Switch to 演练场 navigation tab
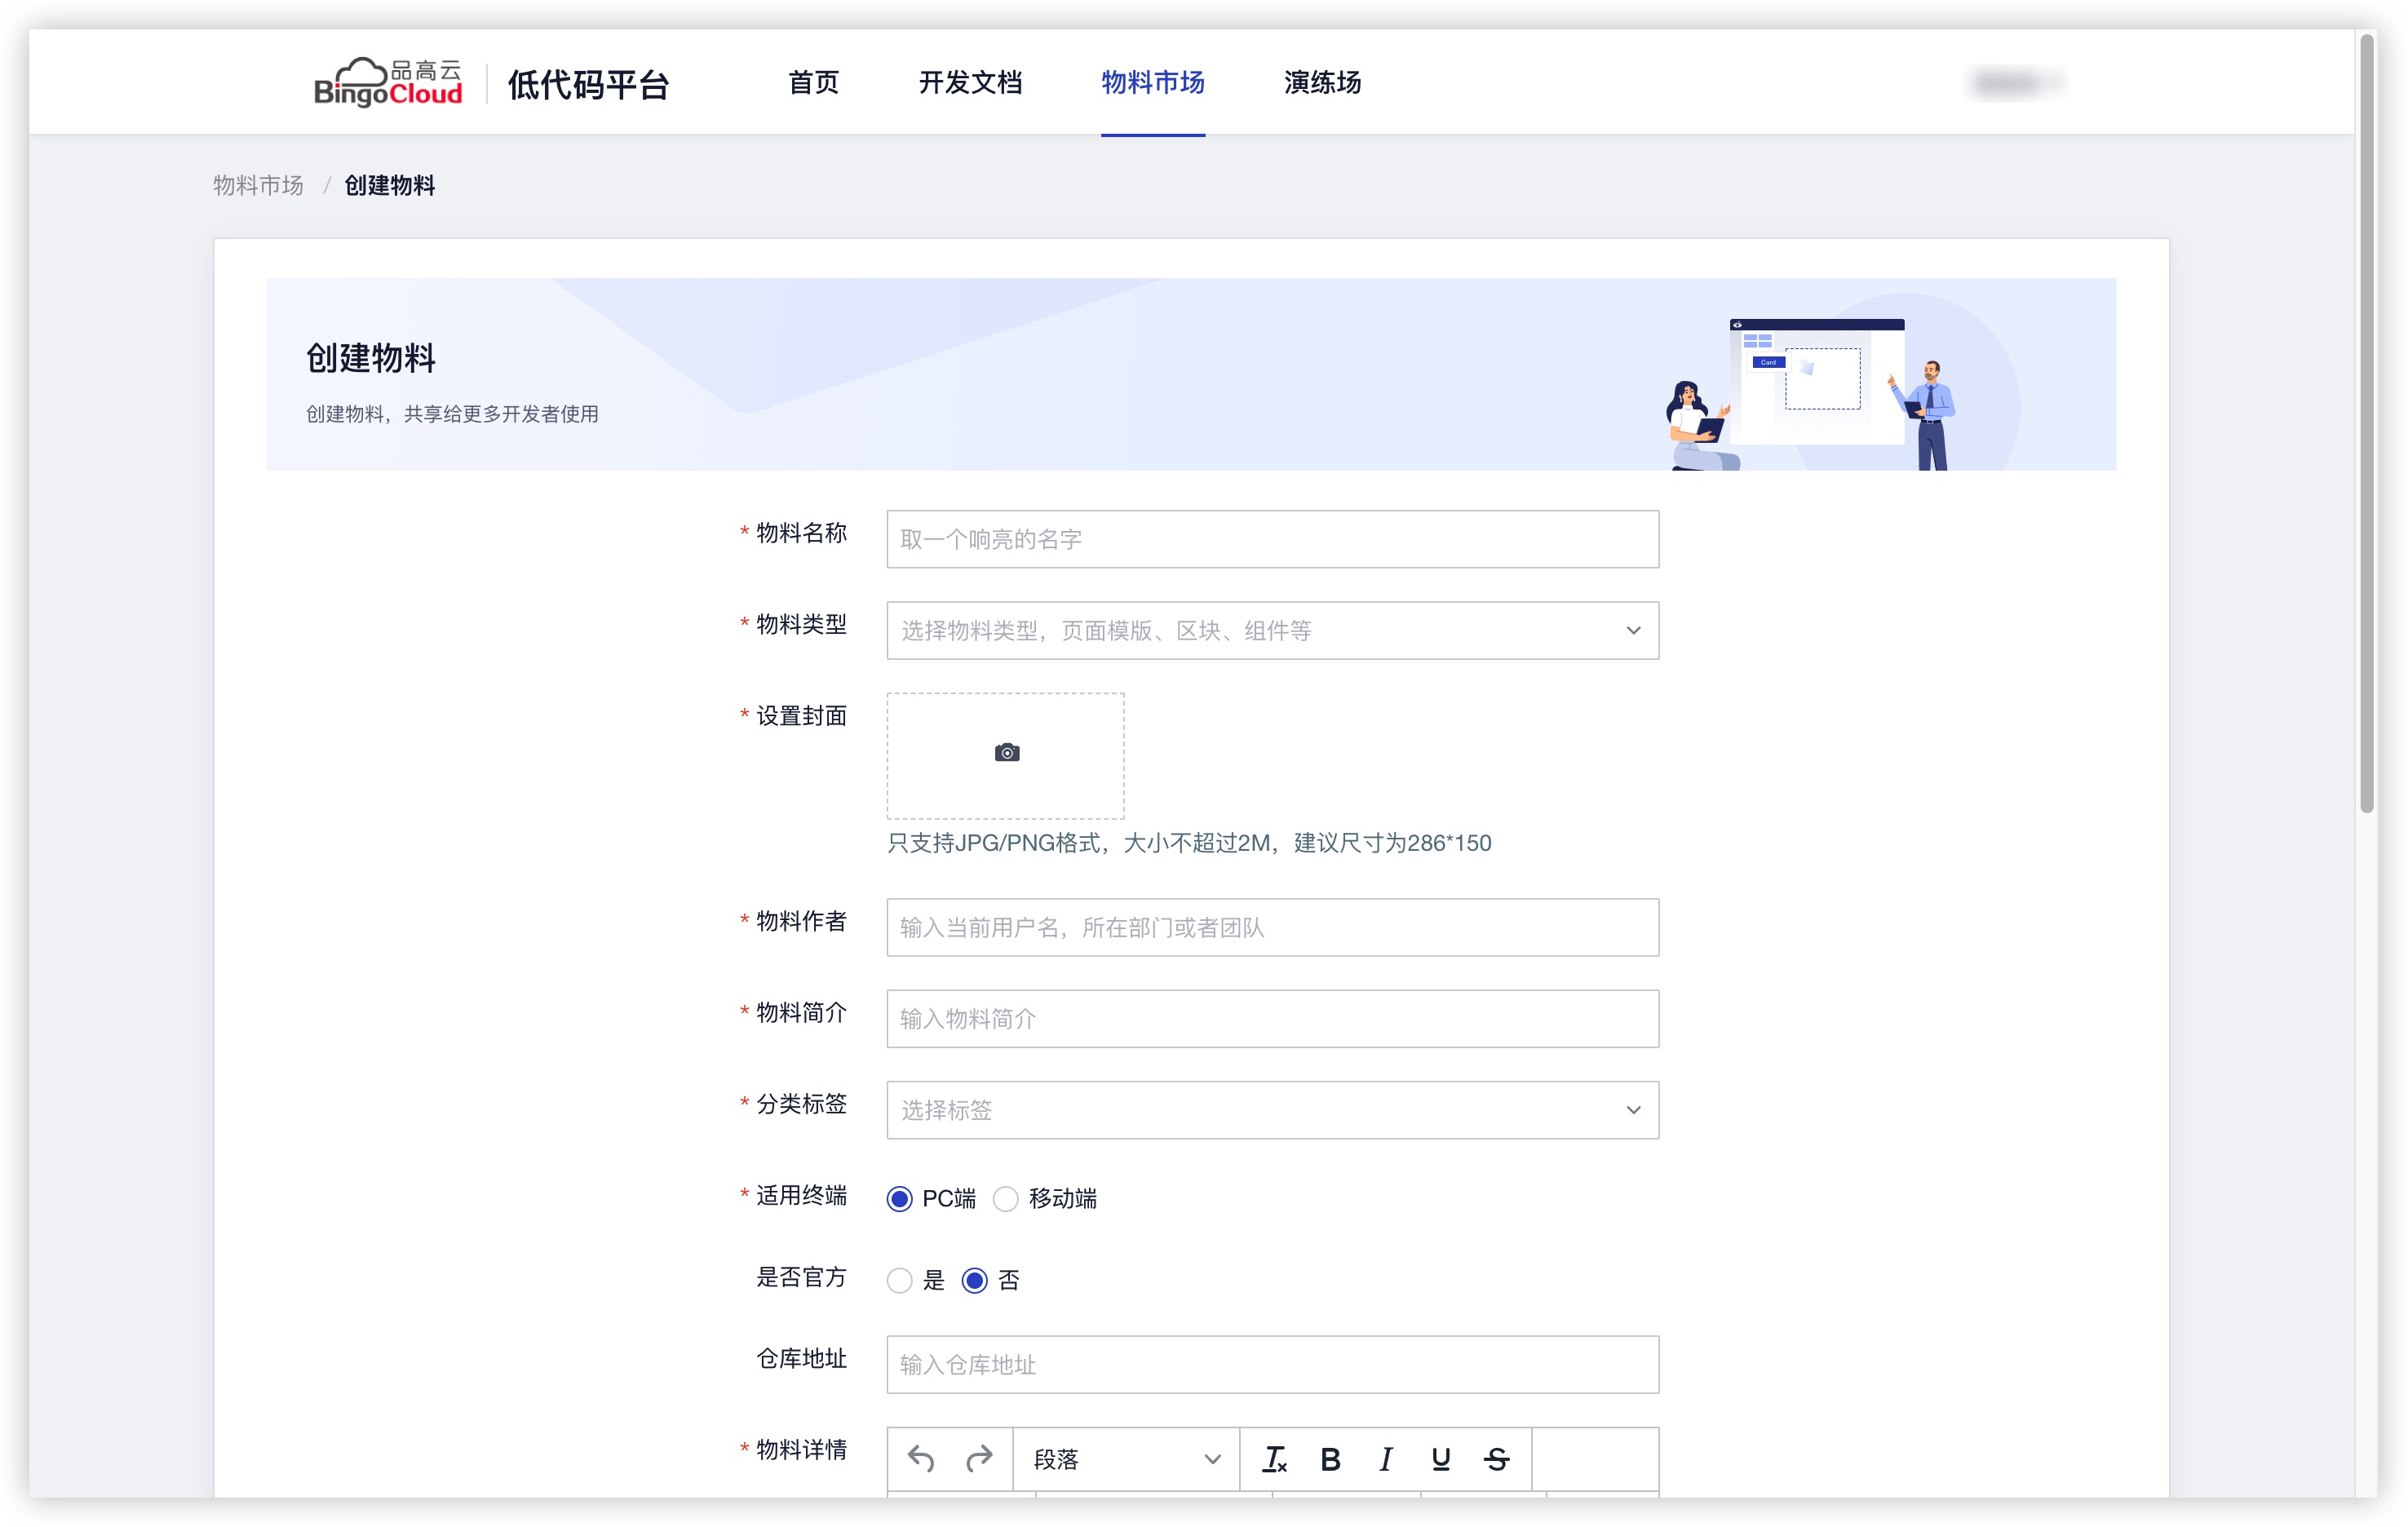Image resolution: width=2408 pixels, height=1527 pixels. 1322,82
